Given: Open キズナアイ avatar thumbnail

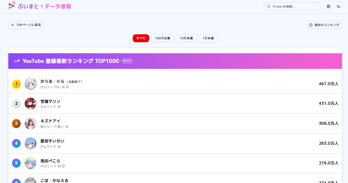Looking at the screenshot, I should [30, 123].
